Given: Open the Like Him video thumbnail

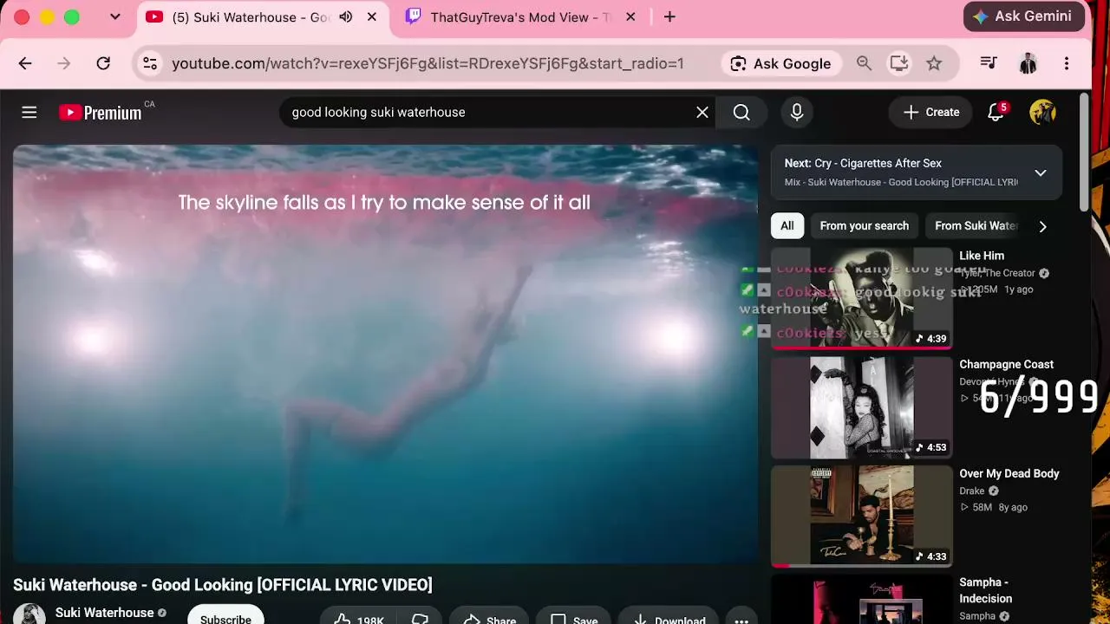Looking at the screenshot, I should [x=862, y=298].
